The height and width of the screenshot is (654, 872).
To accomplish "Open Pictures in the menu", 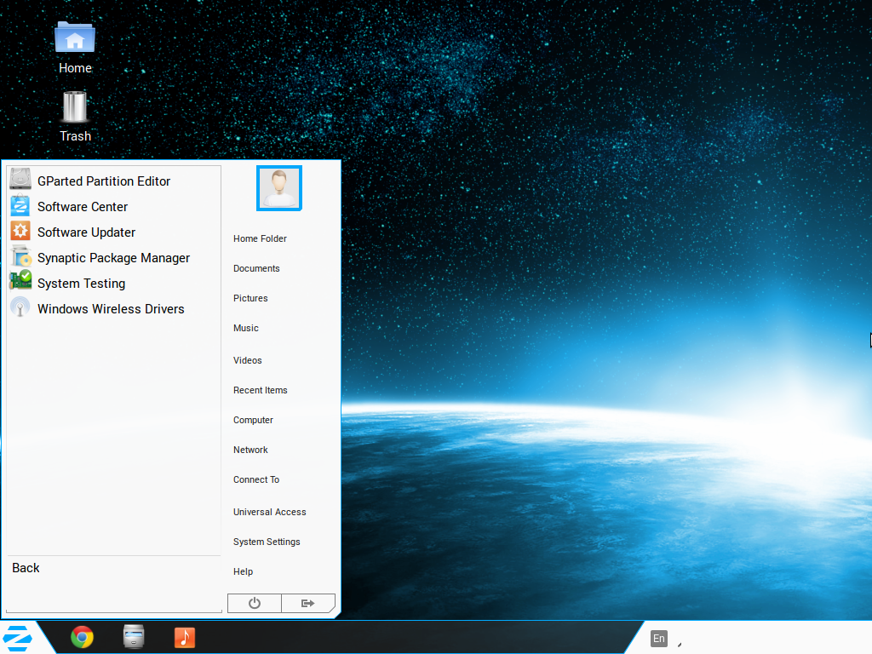I will [250, 298].
